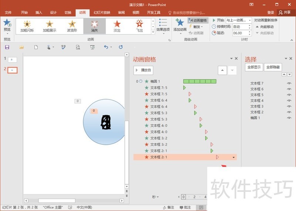Choose the 波浪形 wave animation effect
Screen dimensions: 296x211
[72, 26]
